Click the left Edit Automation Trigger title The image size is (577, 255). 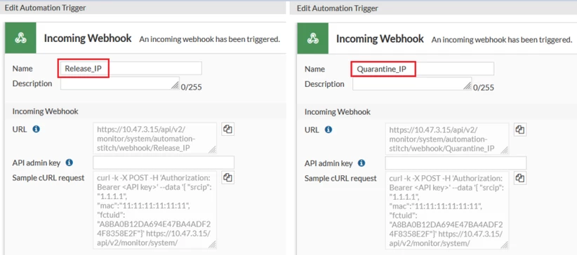tap(45, 8)
